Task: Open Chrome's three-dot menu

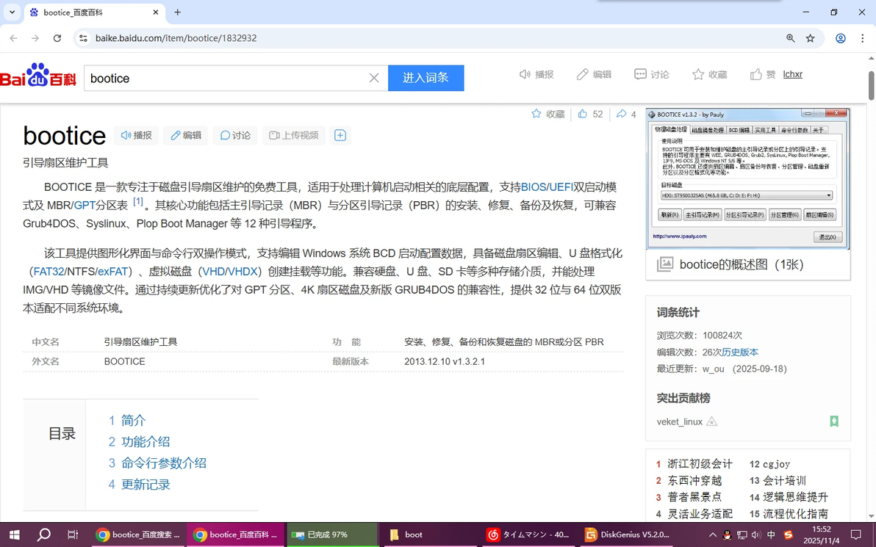Action: (862, 38)
